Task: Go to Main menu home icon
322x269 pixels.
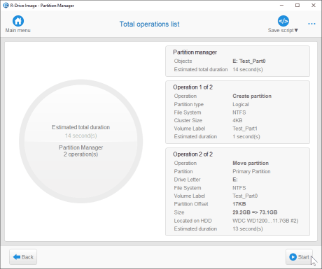Action: click(18, 21)
